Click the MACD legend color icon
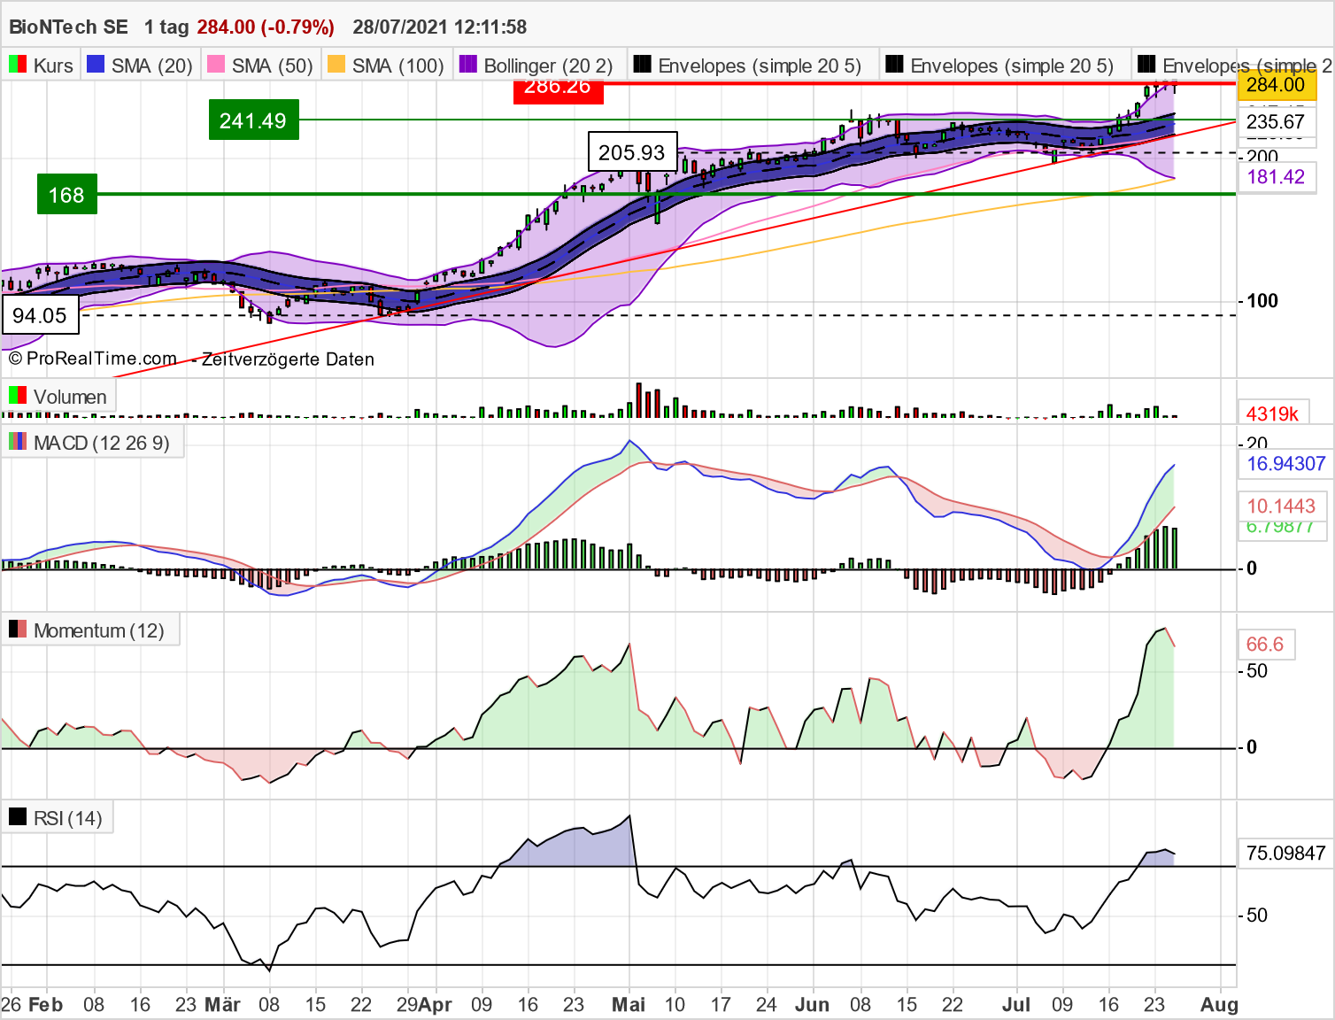 16,443
